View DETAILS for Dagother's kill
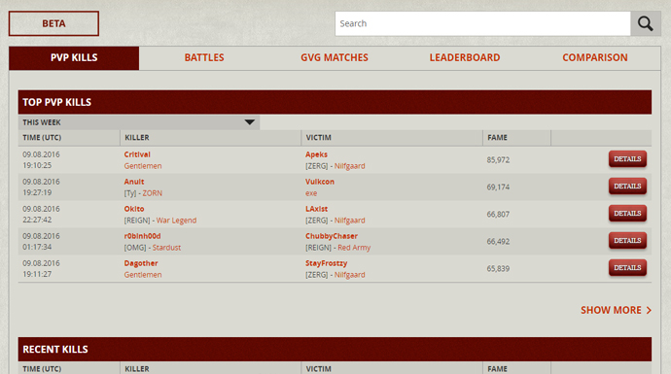The height and width of the screenshot is (374, 671). pyautogui.click(x=627, y=268)
